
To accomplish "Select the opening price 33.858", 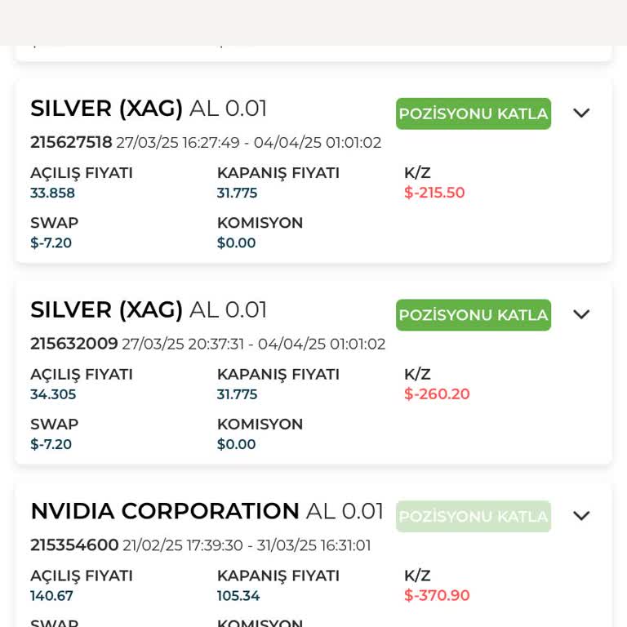I will tap(52, 193).
